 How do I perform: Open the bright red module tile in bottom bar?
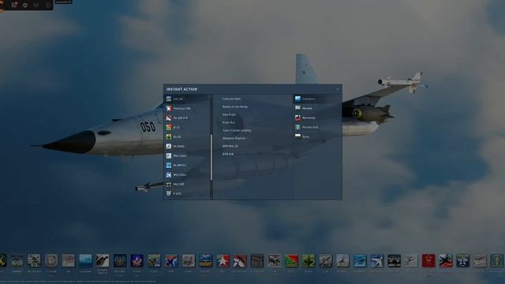428,260
